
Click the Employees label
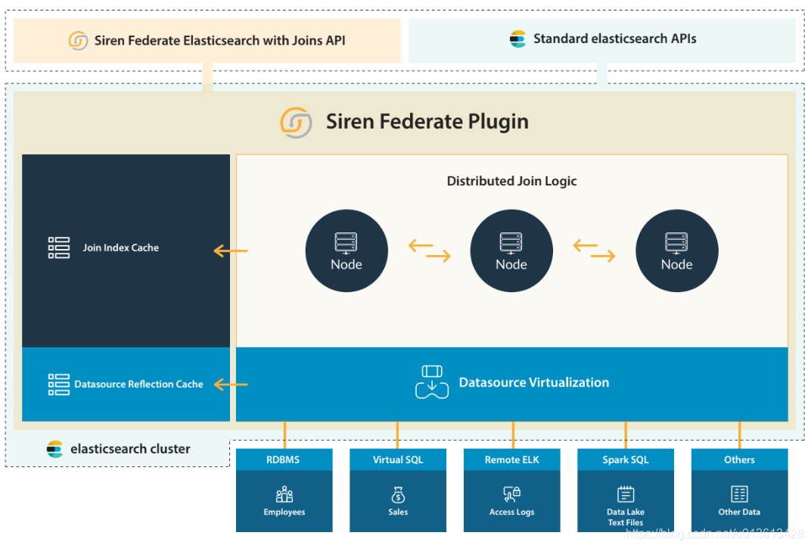[284, 512]
